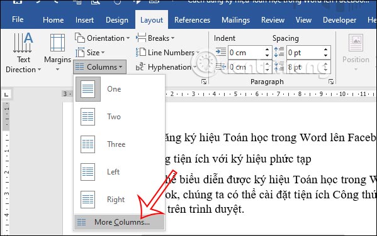The height and width of the screenshot is (236, 377).
Task: Open the Hyphenation dropdown
Action: (166, 67)
